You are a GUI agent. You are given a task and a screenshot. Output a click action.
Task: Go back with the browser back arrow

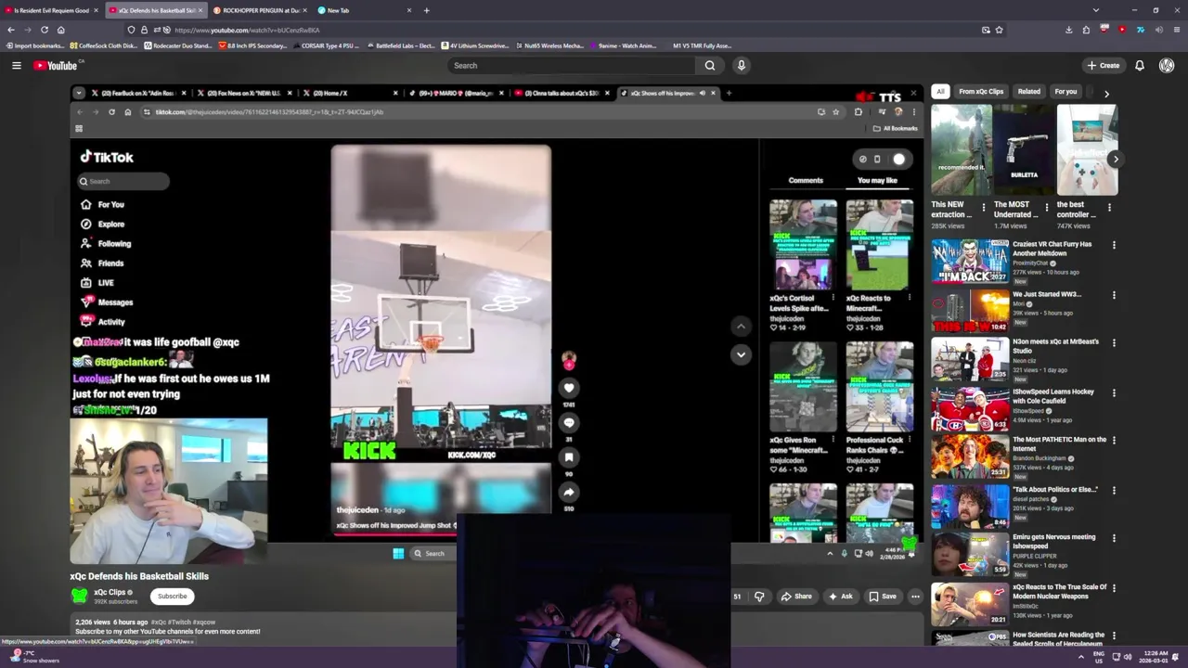point(11,30)
